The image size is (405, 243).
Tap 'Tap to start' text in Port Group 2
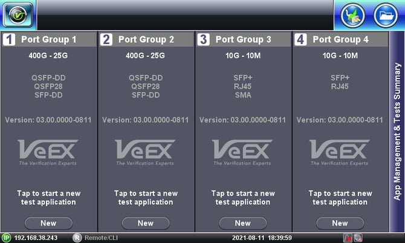pyautogui.click(x=146, y=198)
